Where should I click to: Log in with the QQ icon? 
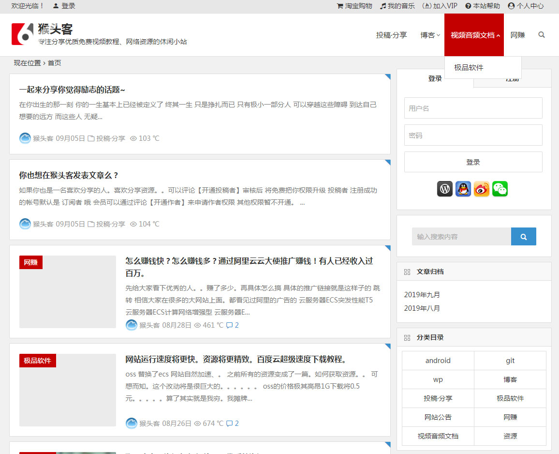pos(463,189)
